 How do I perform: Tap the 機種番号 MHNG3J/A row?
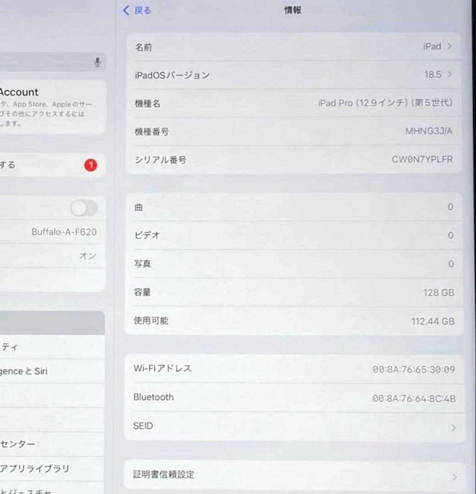point(293,132)
